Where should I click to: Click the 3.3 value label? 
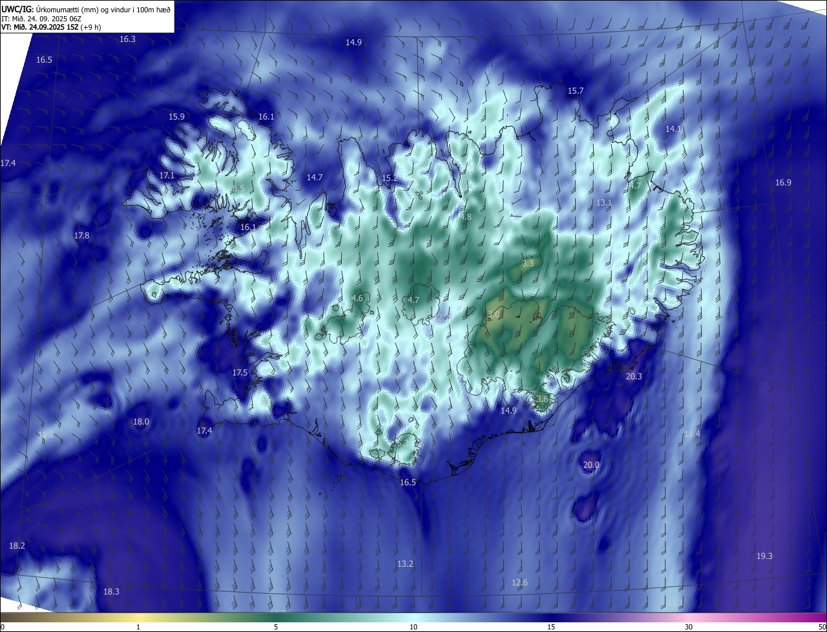pyautogui.click(x=528, y=264)
